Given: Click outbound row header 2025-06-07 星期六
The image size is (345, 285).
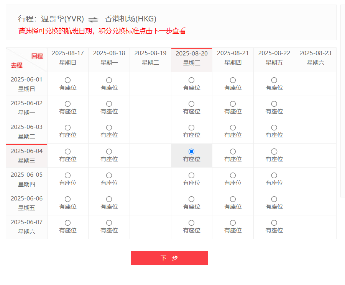Looking at the screenshot, I should point(26,227).
